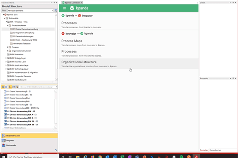
Task: Click the filter funnel icon beside the Filter field
Action: click(x=56, y=10)
